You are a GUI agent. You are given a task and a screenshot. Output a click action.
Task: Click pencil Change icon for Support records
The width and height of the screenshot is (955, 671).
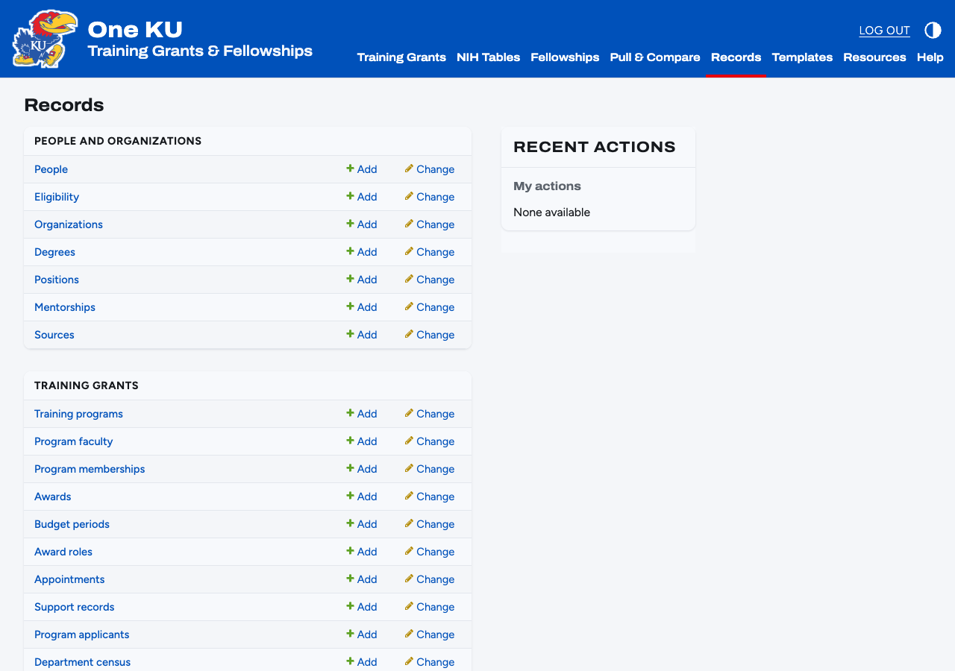point(409,606)
